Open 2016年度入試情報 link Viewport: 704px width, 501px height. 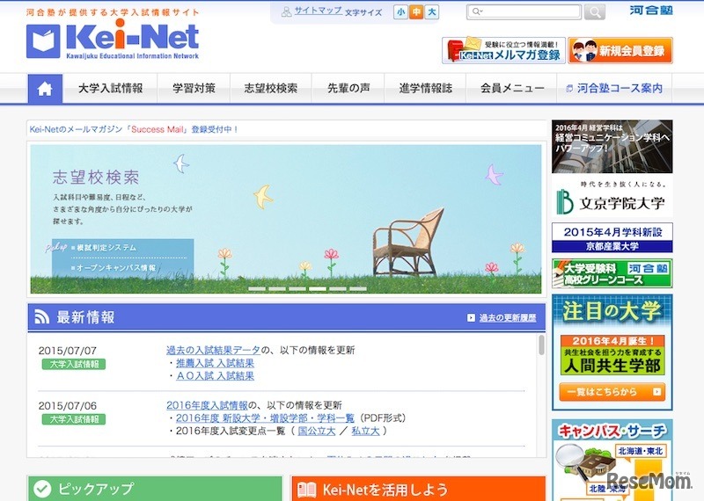point(207,405)
